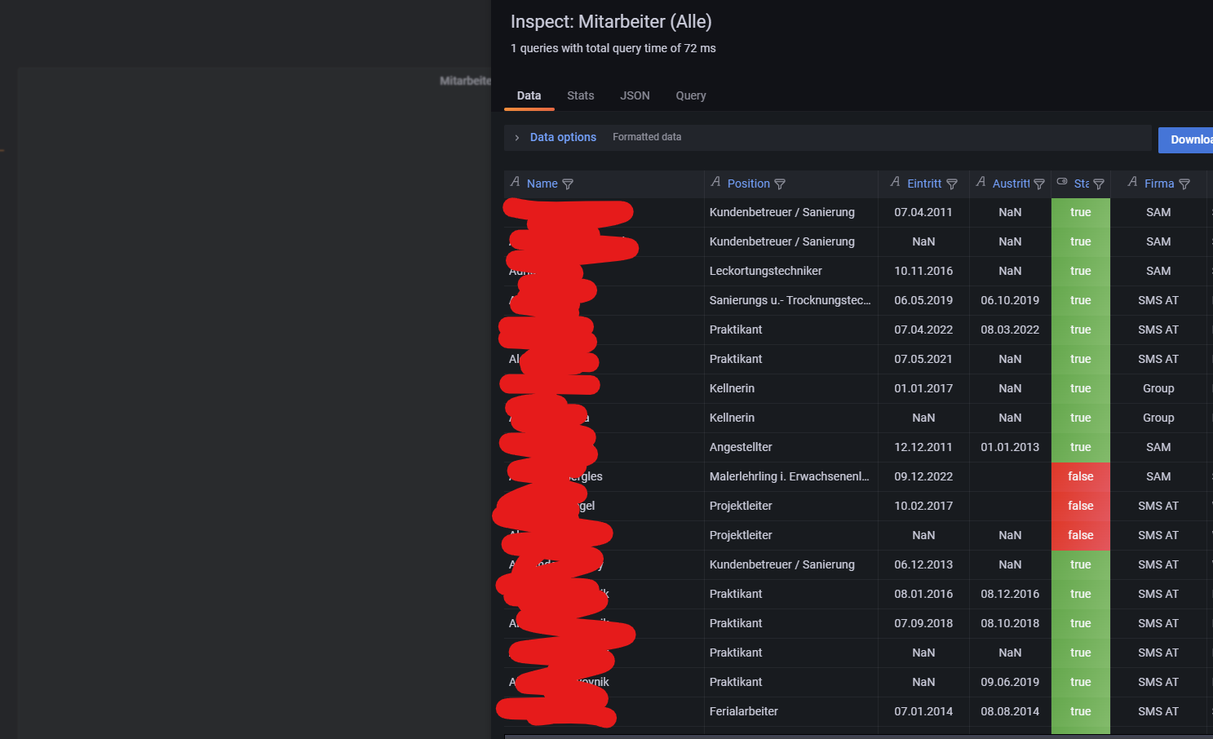Click the string type icon beside Name
This screenshot has width=1213, height=739.
click(515, 183)
